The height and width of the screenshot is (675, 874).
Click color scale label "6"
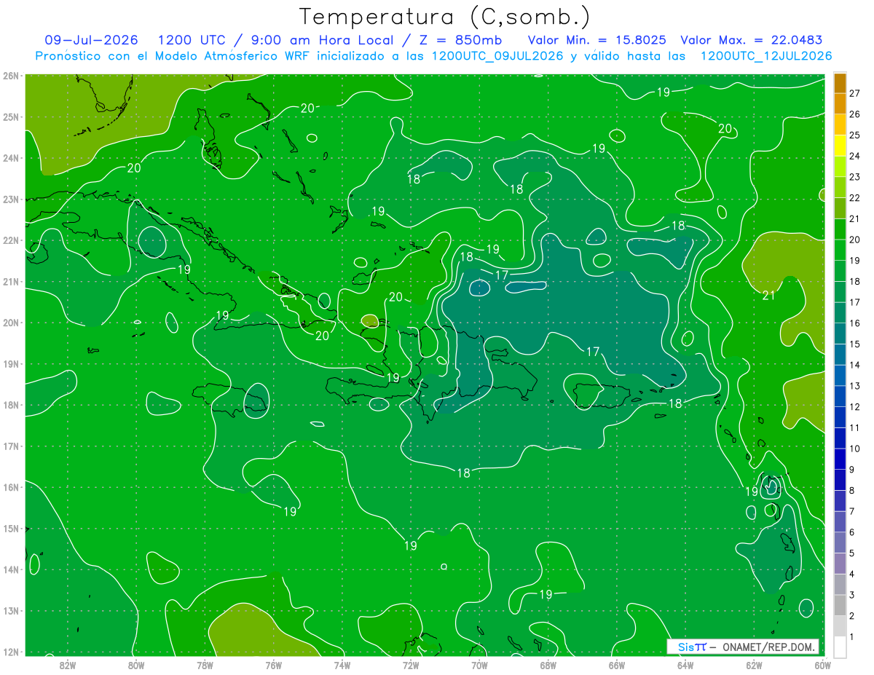(x=852, y=532)
